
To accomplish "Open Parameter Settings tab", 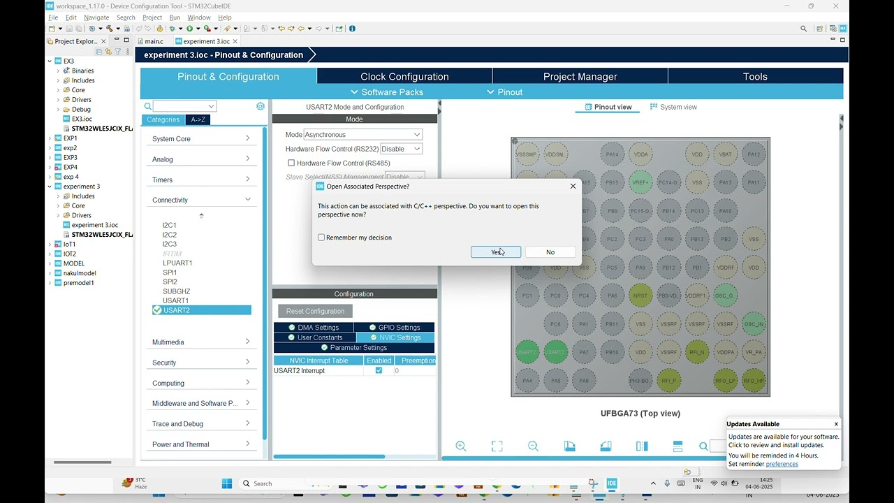I will (x=354, y=347).
